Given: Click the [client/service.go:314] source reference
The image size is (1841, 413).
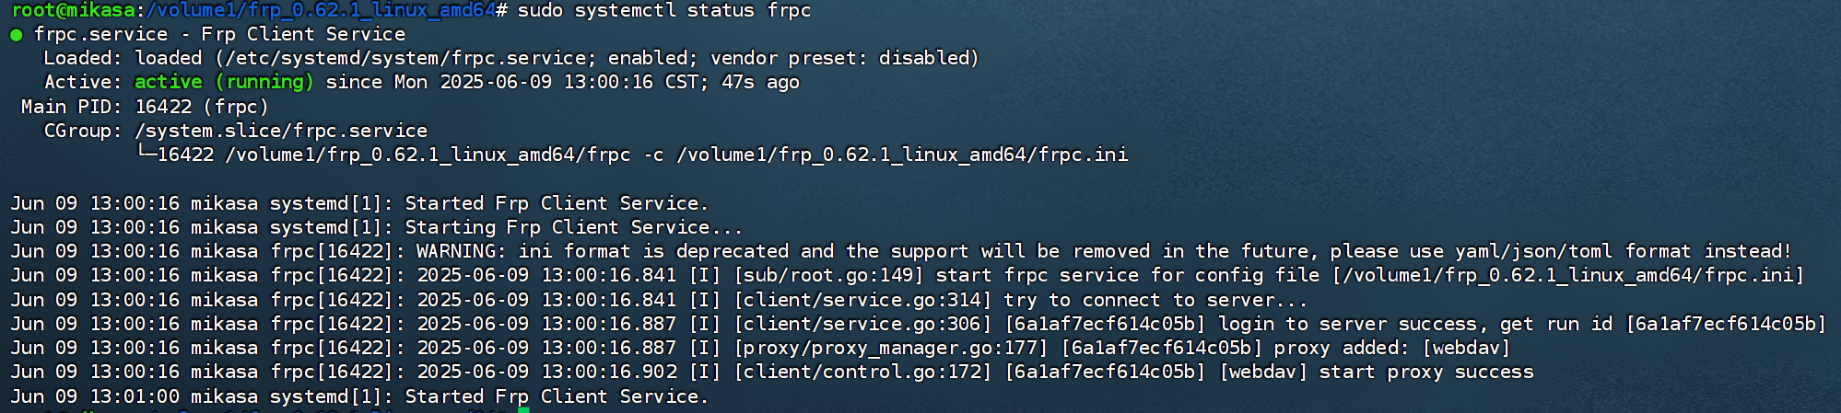Looking at the screenshot, I should [x=862, y=300].
